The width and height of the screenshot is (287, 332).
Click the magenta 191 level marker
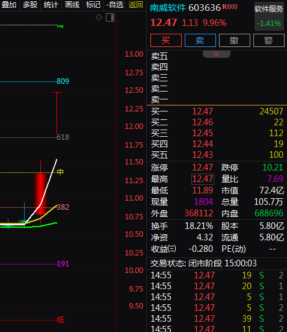point(63,264)
